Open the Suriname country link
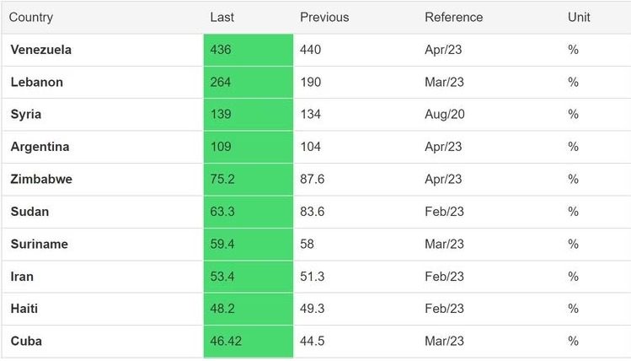 [39, 244]
